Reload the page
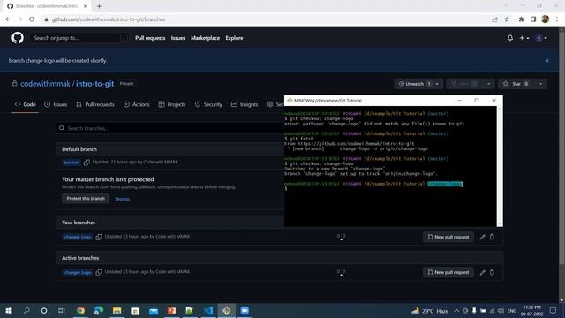 [32, 19]
